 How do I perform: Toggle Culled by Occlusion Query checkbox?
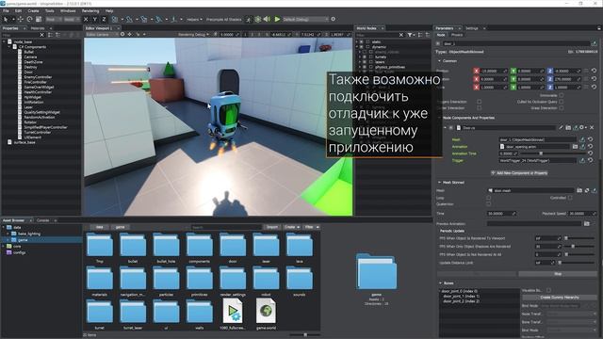pos(562,102)
